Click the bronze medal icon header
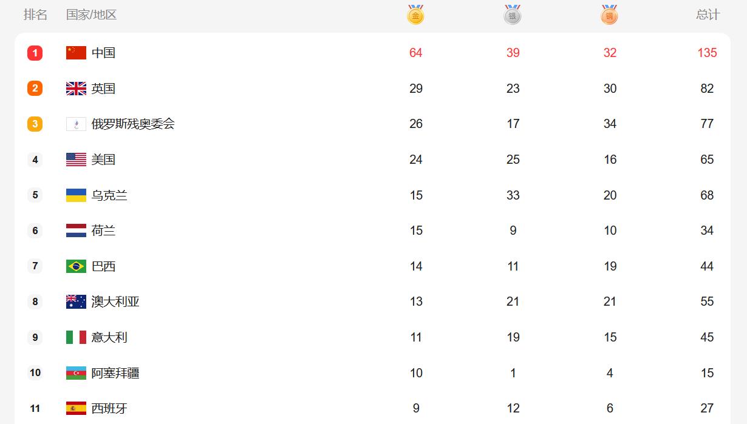The height and width of the screenshot is (424, 747). (x=609, y=15)
